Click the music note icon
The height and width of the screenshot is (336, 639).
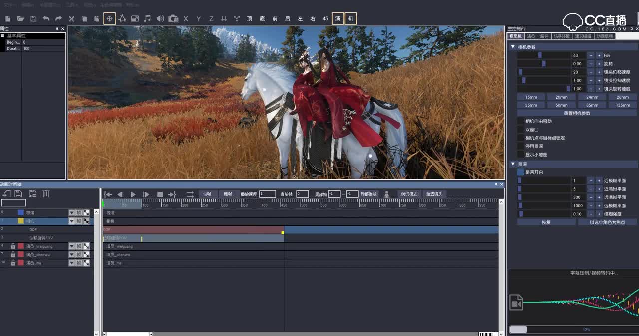[x=147, y=19]
